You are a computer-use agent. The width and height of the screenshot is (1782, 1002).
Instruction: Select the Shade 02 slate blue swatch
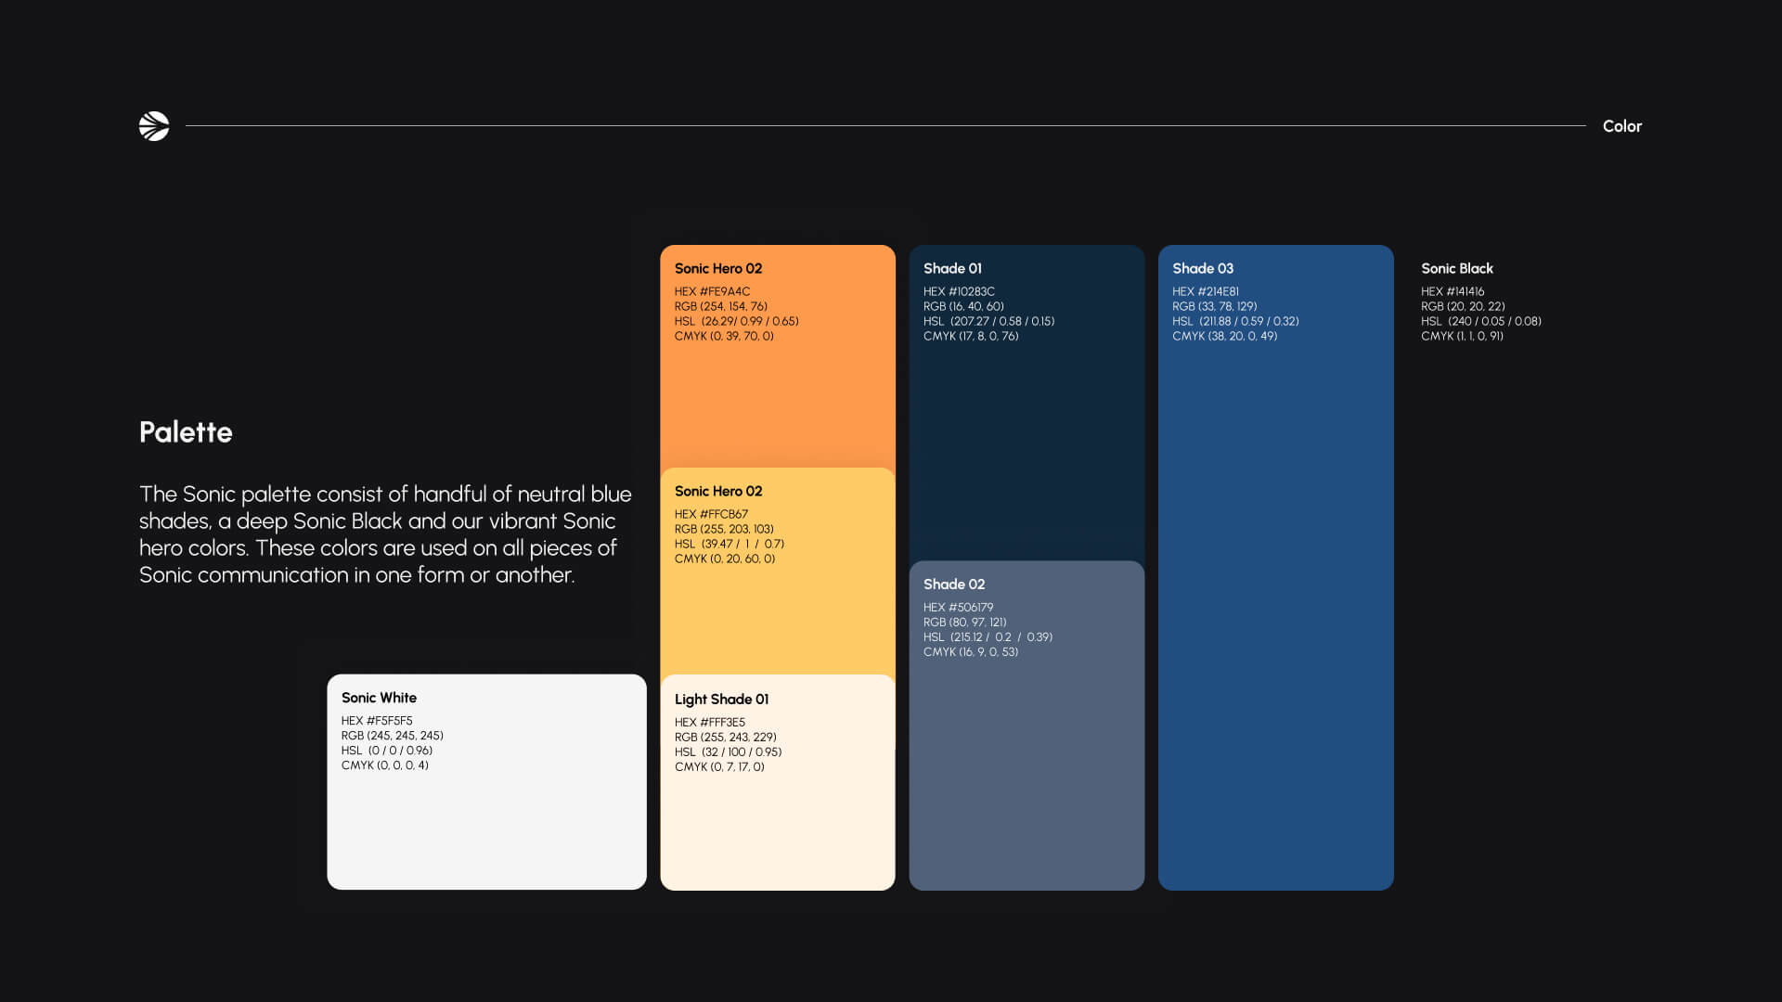coord(1027,761)
